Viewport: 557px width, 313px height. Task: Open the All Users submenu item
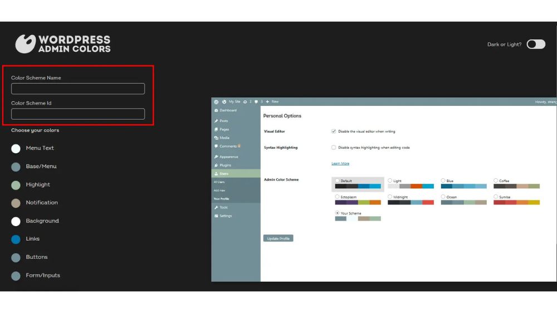(x=219, y=182)
